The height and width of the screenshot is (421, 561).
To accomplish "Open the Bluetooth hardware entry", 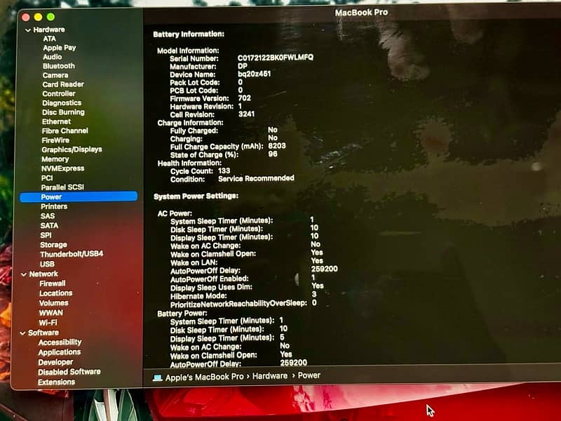I will pyautogui.click(x=59, y=66).
